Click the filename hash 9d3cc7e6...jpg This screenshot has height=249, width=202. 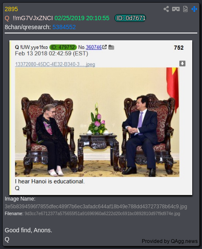pos(102,213)
